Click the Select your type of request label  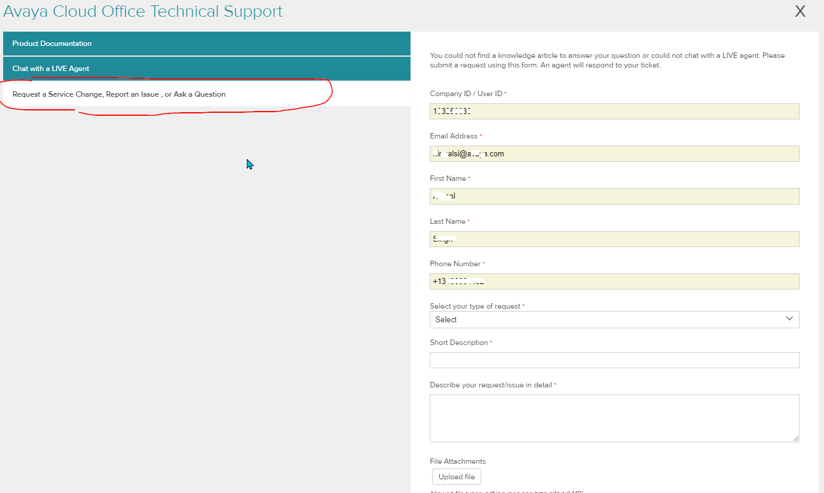(475, 306)
